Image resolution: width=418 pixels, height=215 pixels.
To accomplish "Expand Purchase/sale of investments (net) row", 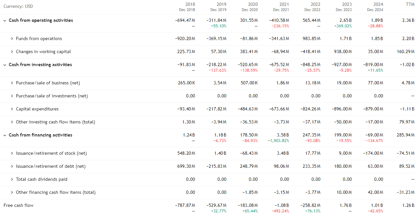I will pos(12,96).
